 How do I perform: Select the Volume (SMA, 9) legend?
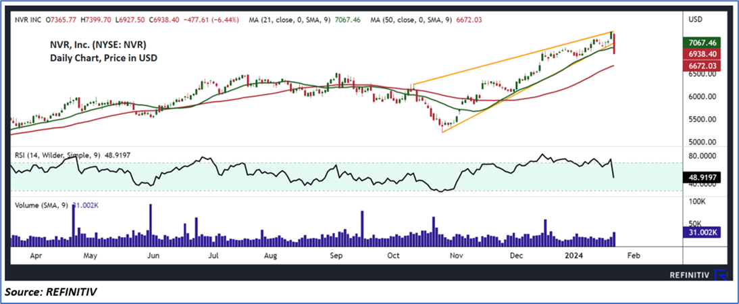click(x=41, y=205)
